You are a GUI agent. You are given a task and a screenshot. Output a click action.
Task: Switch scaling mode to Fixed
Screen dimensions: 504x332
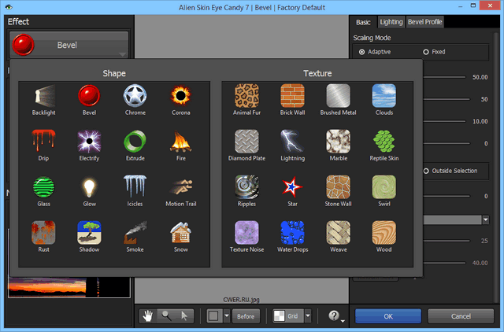[x=426, y=52]
